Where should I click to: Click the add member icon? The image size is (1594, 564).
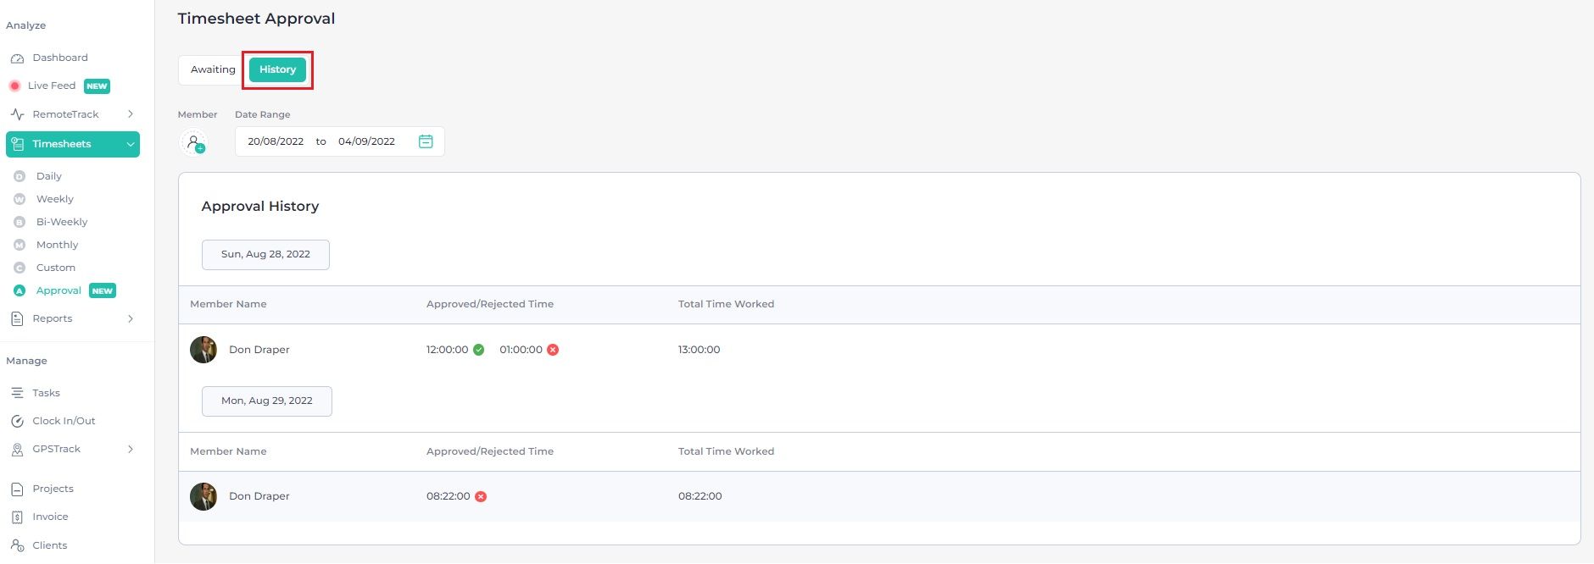(x=193, y=142)
